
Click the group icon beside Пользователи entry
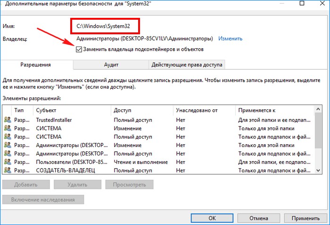point(7,162)
